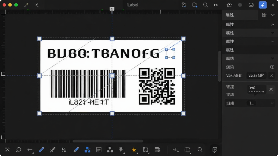Click the page icon with blue dot
Image resolution: width=278 pixels, height=156 pixels.
click(195, 5)
